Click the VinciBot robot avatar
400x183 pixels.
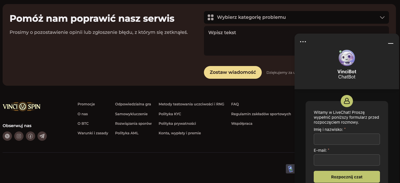[x=347, y=58]
